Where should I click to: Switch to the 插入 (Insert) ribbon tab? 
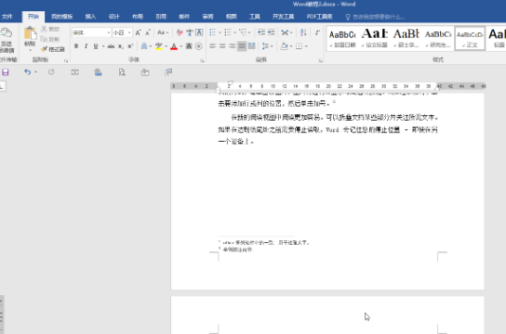[x=90, y=17]
